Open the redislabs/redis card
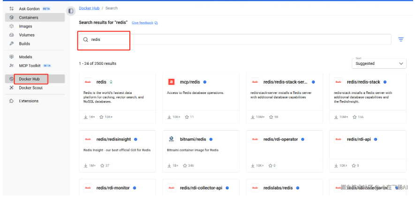 [x=285, y=187]
